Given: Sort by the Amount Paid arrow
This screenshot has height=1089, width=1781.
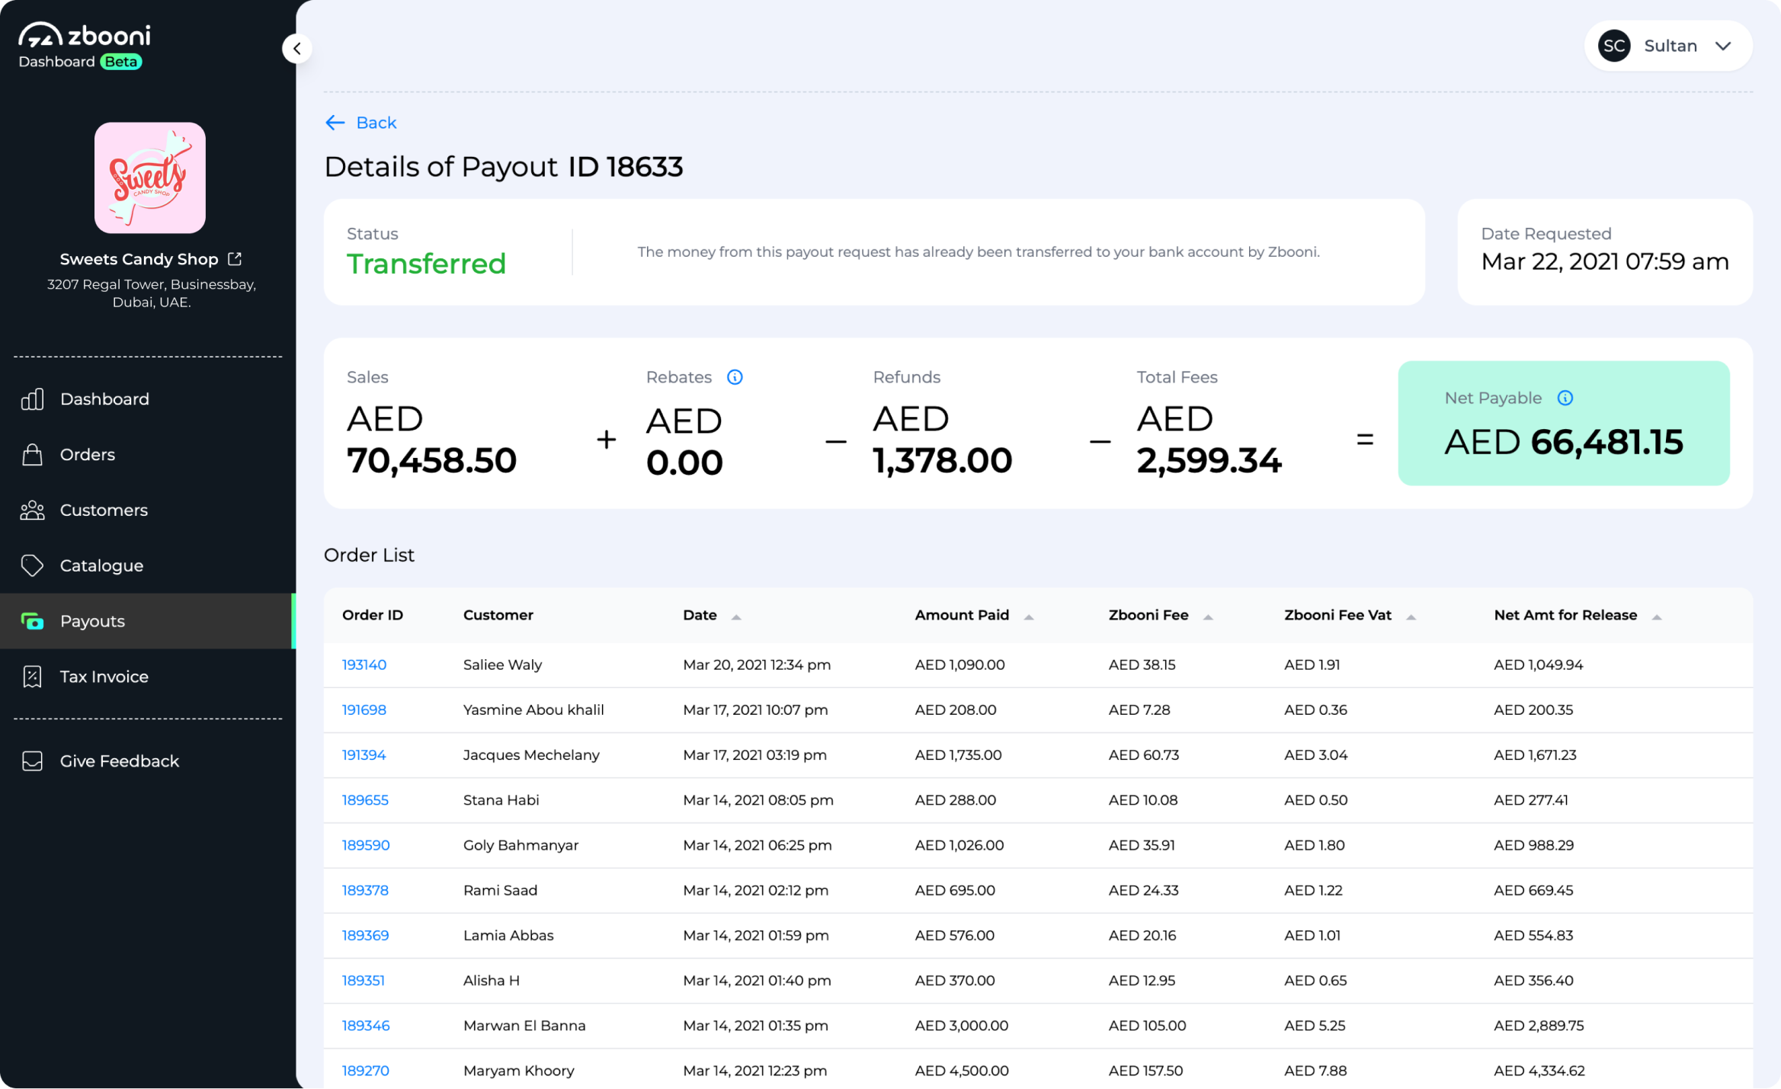Looking at the screenshot, I should pyautogui.click(x=1028, y=617).
